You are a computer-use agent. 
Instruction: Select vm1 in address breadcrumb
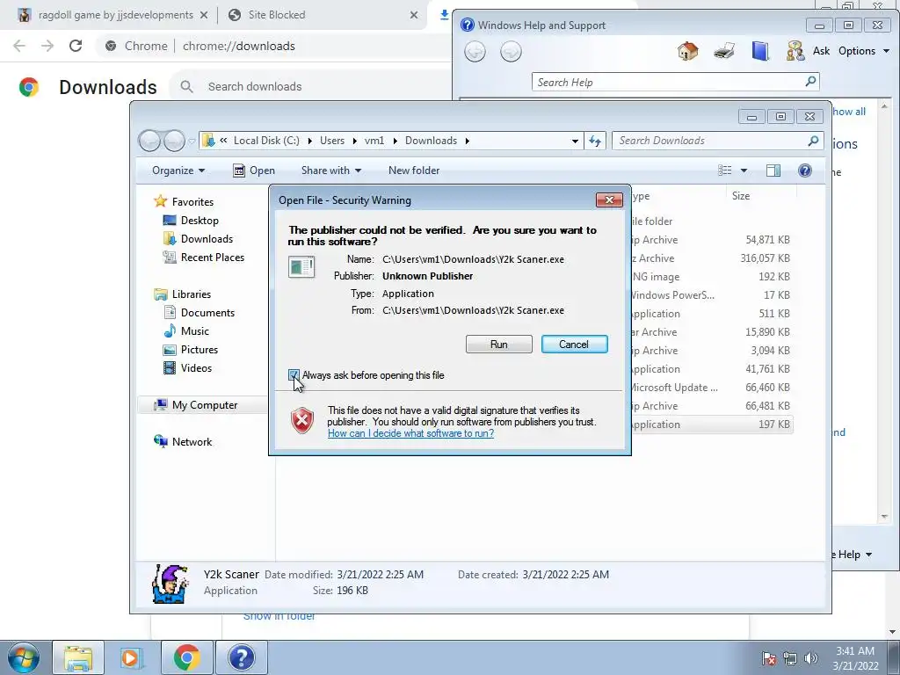pyautogui.click(x=374, y=141)
